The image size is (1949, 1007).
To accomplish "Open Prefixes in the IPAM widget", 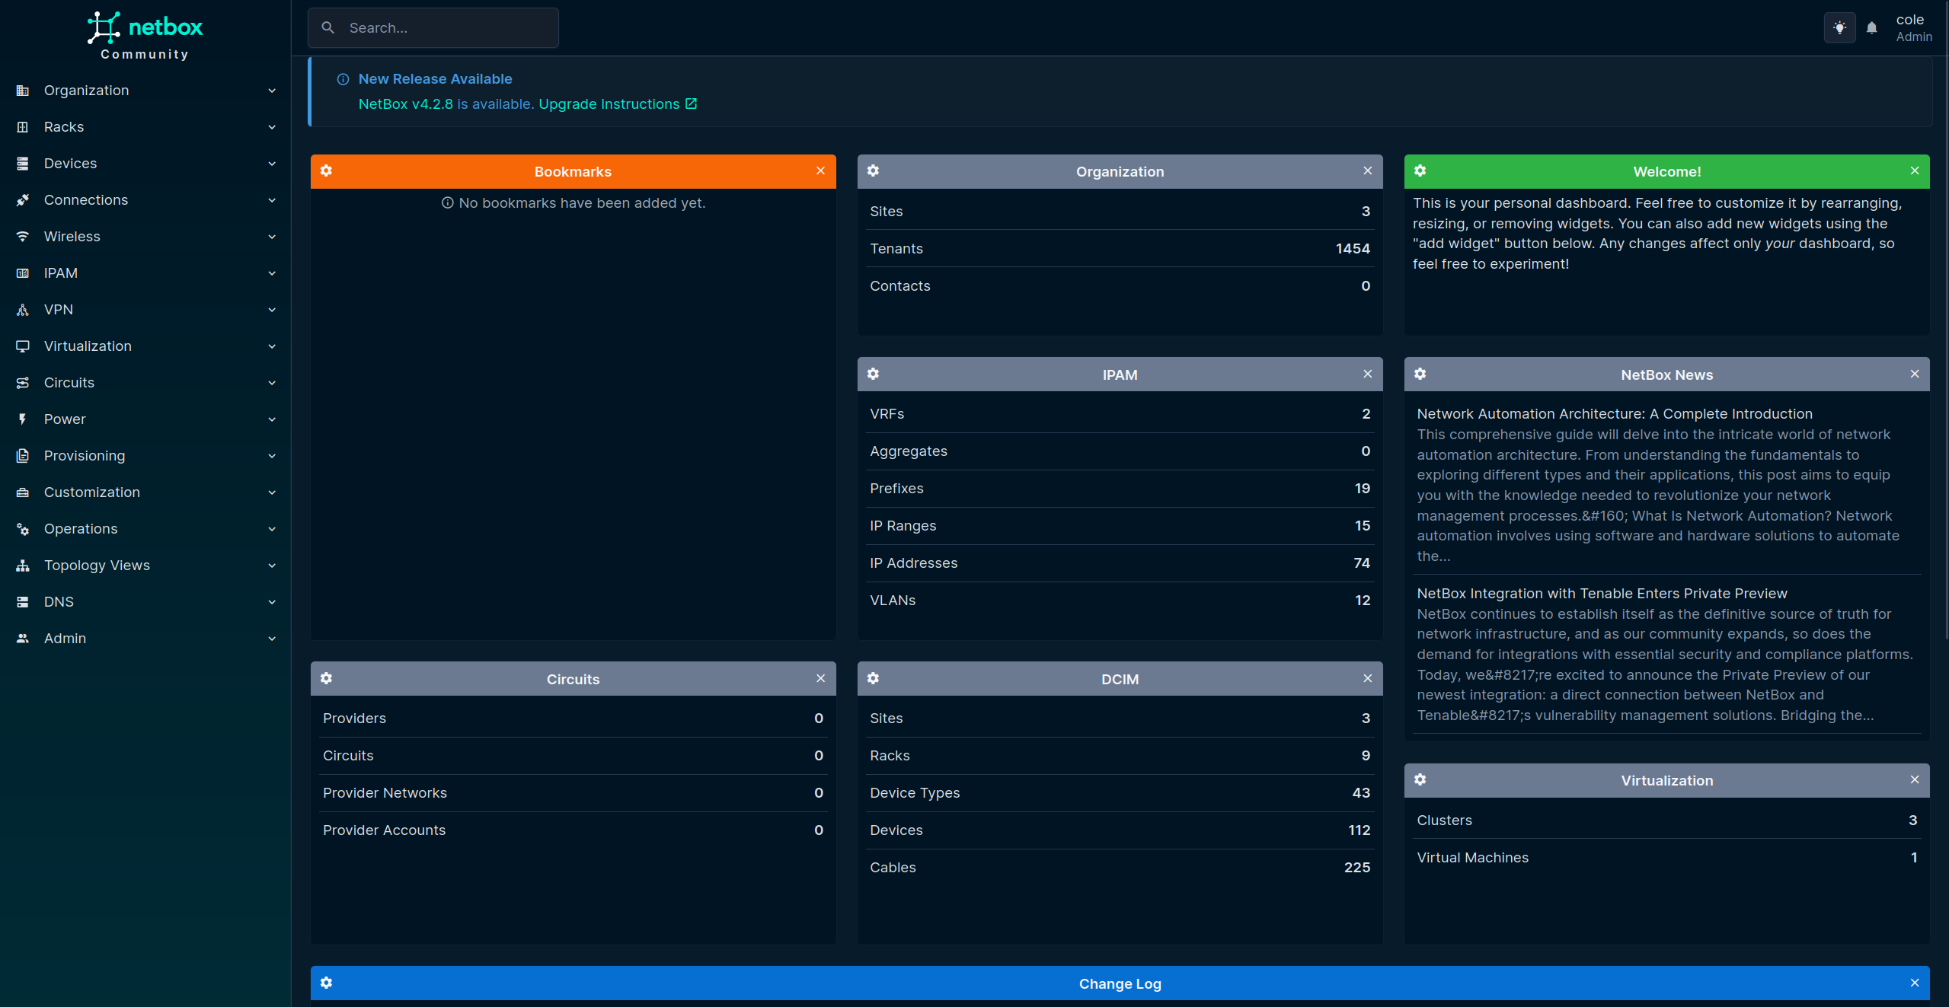I will click(x=1120, y=489).
